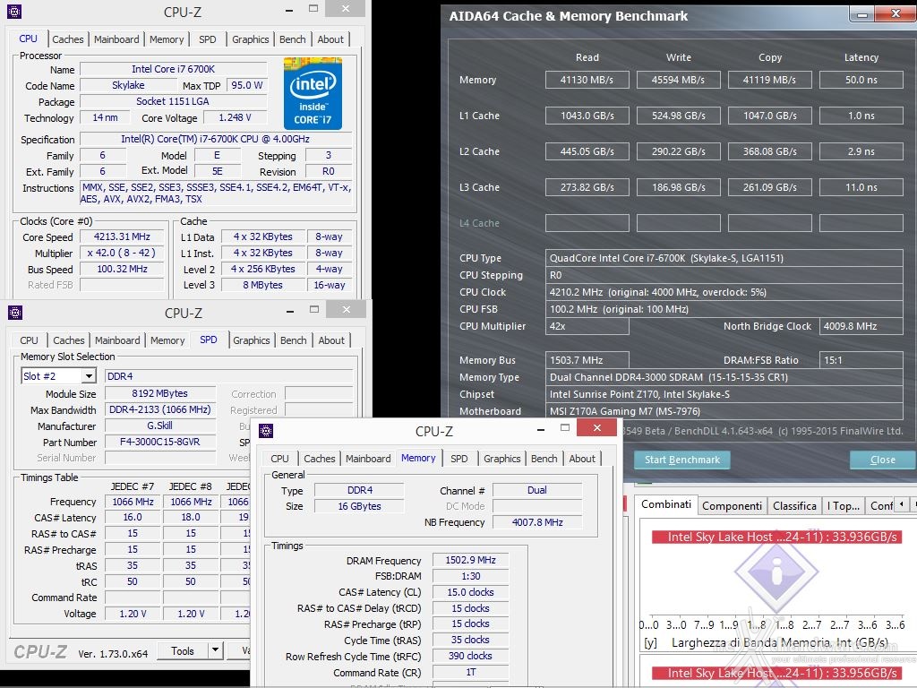The height and width of the screenshot is (688, 917).
Task: Open the SPD tab in the CPU-Z CPU window
Action: [x=208, y=39]
